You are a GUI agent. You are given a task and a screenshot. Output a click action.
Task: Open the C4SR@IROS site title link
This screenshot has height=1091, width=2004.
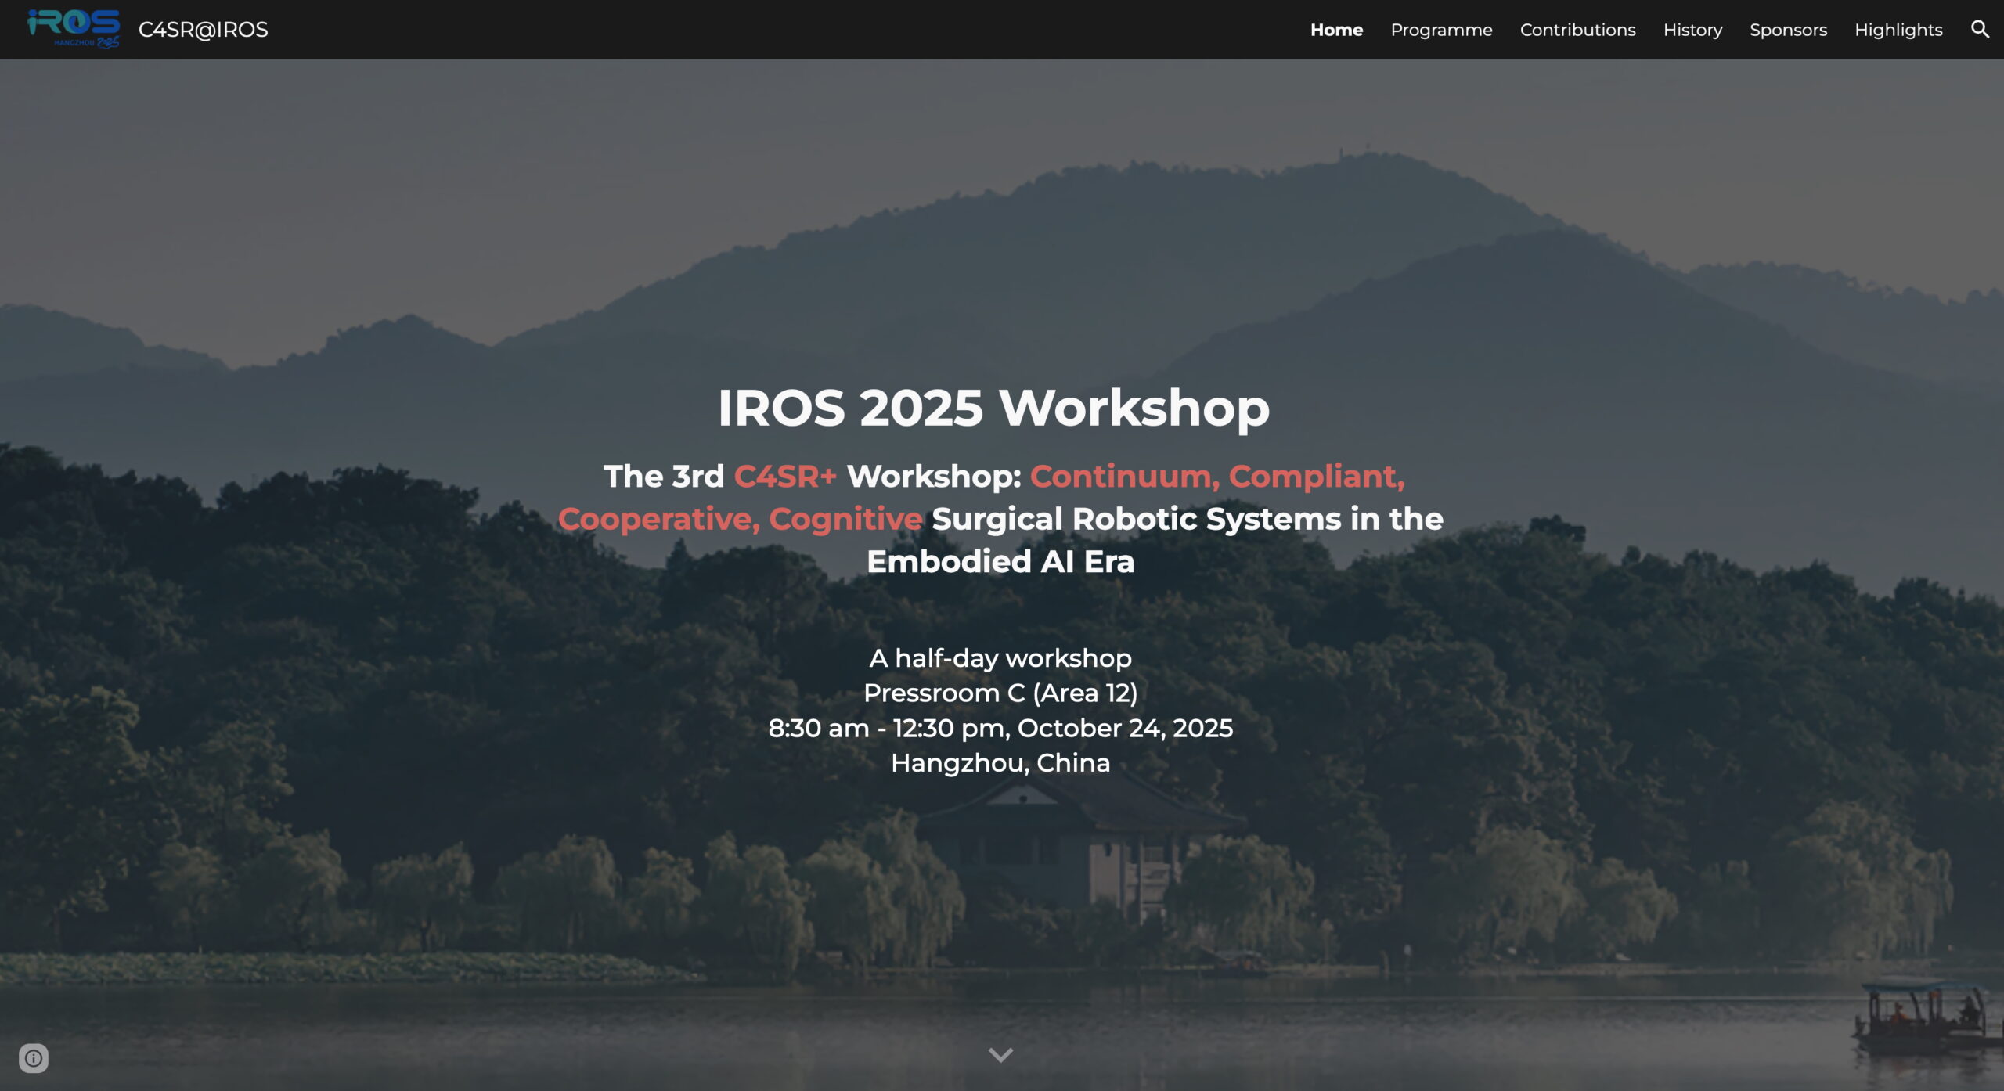(203, 30)
